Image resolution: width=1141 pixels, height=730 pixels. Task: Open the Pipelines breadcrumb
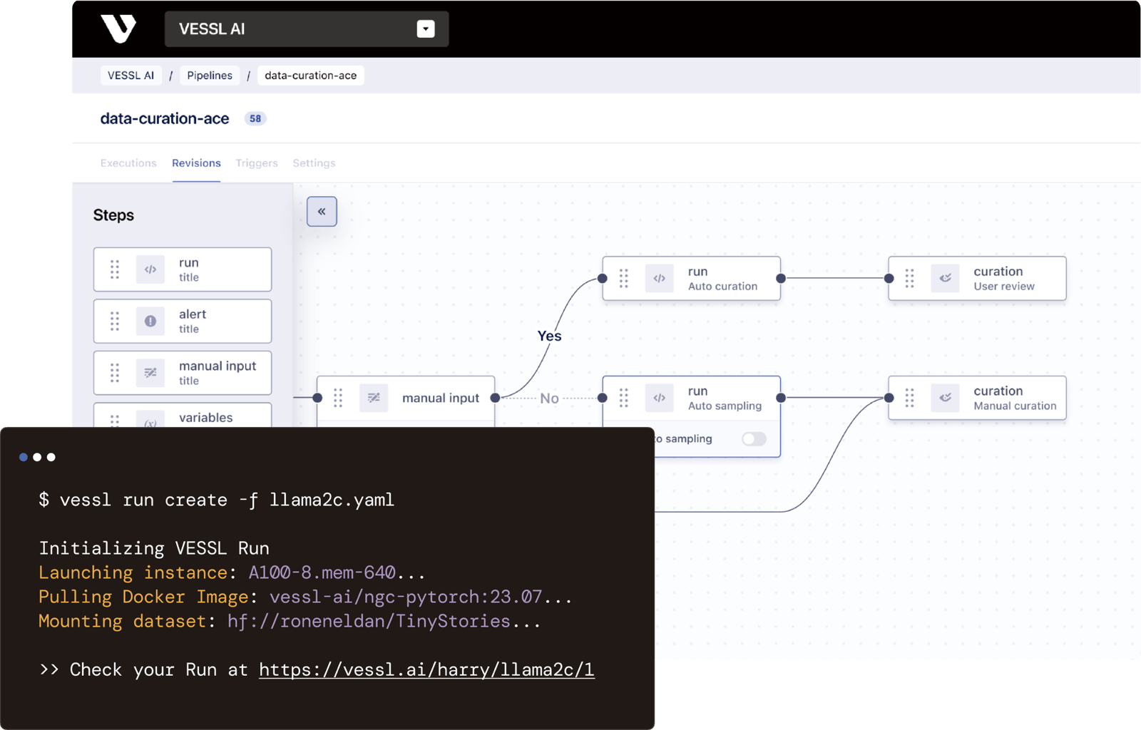pyautogui.click(x=210, y=76)
